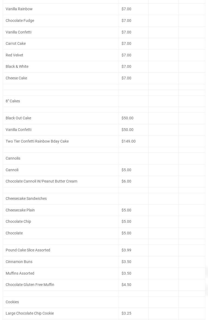
Task: Select the Cinnamon Buns item
Action: pyautogui.click(x=19, y=262)
